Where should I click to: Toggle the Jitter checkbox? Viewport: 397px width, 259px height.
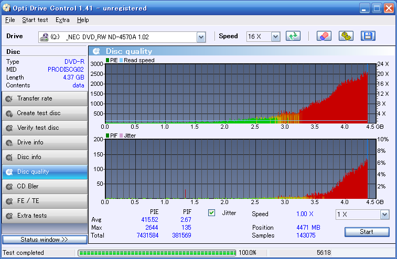pyautogui.click(x=212, y=213)
